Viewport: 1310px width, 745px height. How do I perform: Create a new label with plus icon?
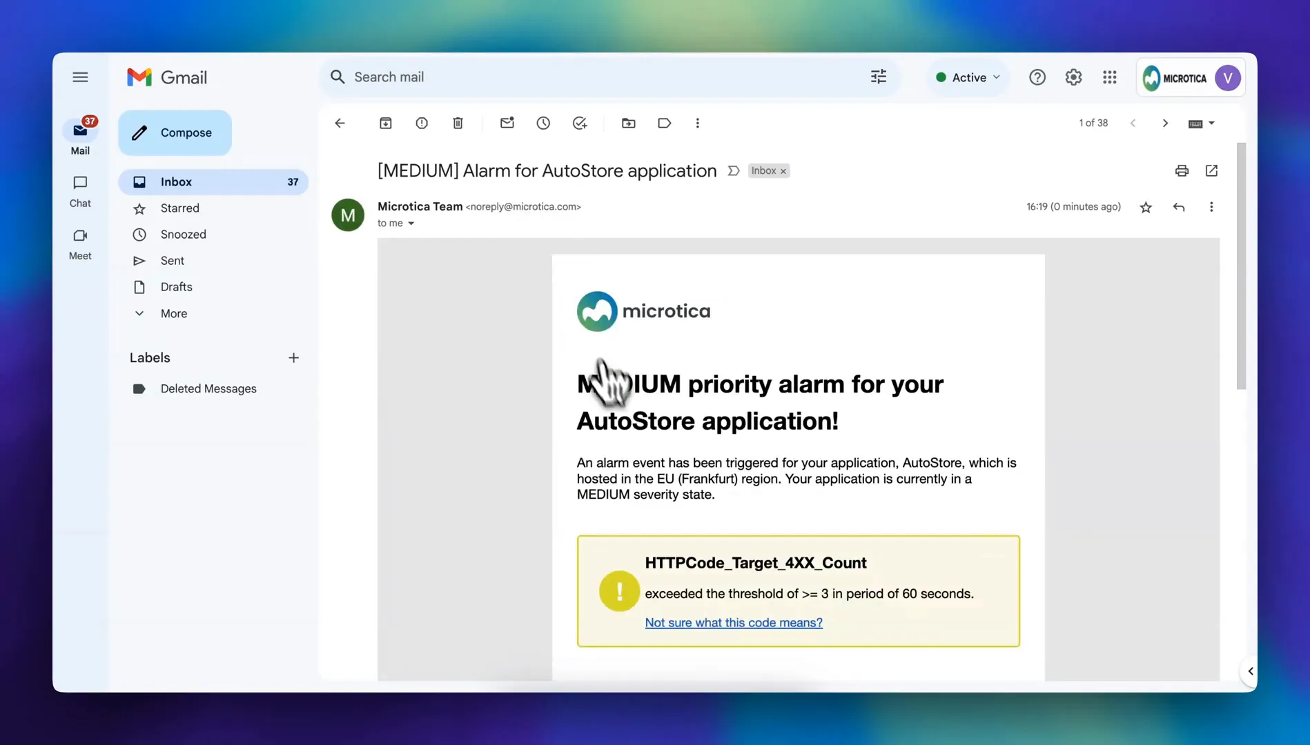coord(293,358)
